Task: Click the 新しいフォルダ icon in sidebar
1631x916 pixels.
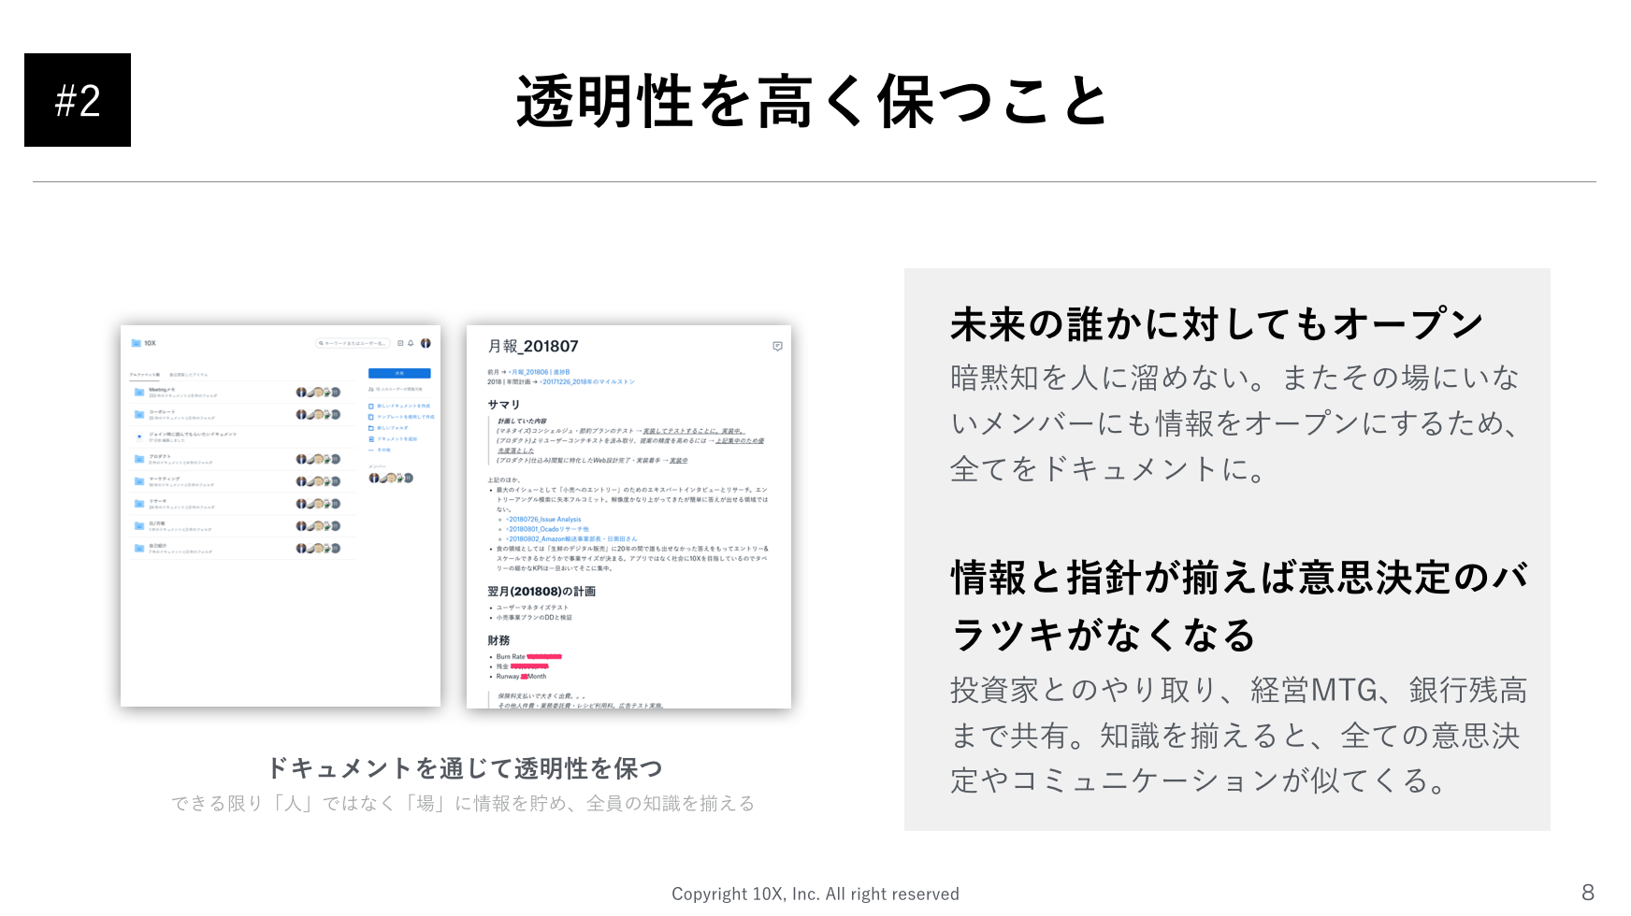Action: click(x=371, y=428)
